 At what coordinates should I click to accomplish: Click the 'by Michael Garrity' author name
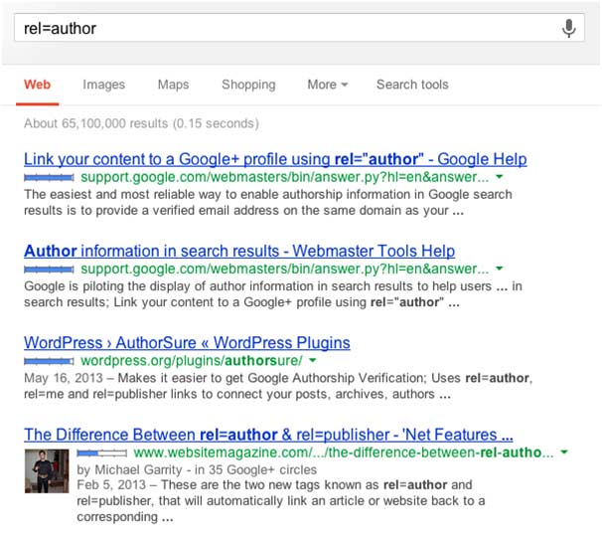tap(126, 469)
